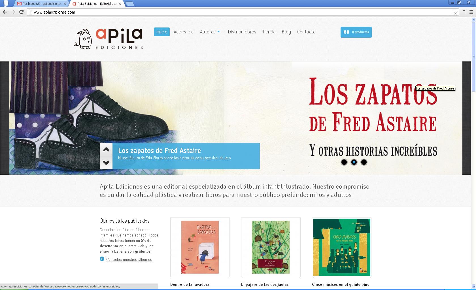
Task: Select the third slider dot
Action: coord(364,162)
